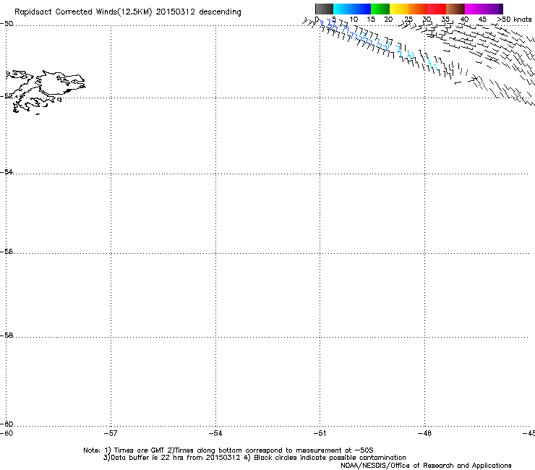This screenshot has width=535, height=470.
Task: Click the 'measurement at -50S' note text
Action: click(x=334, y=450)
